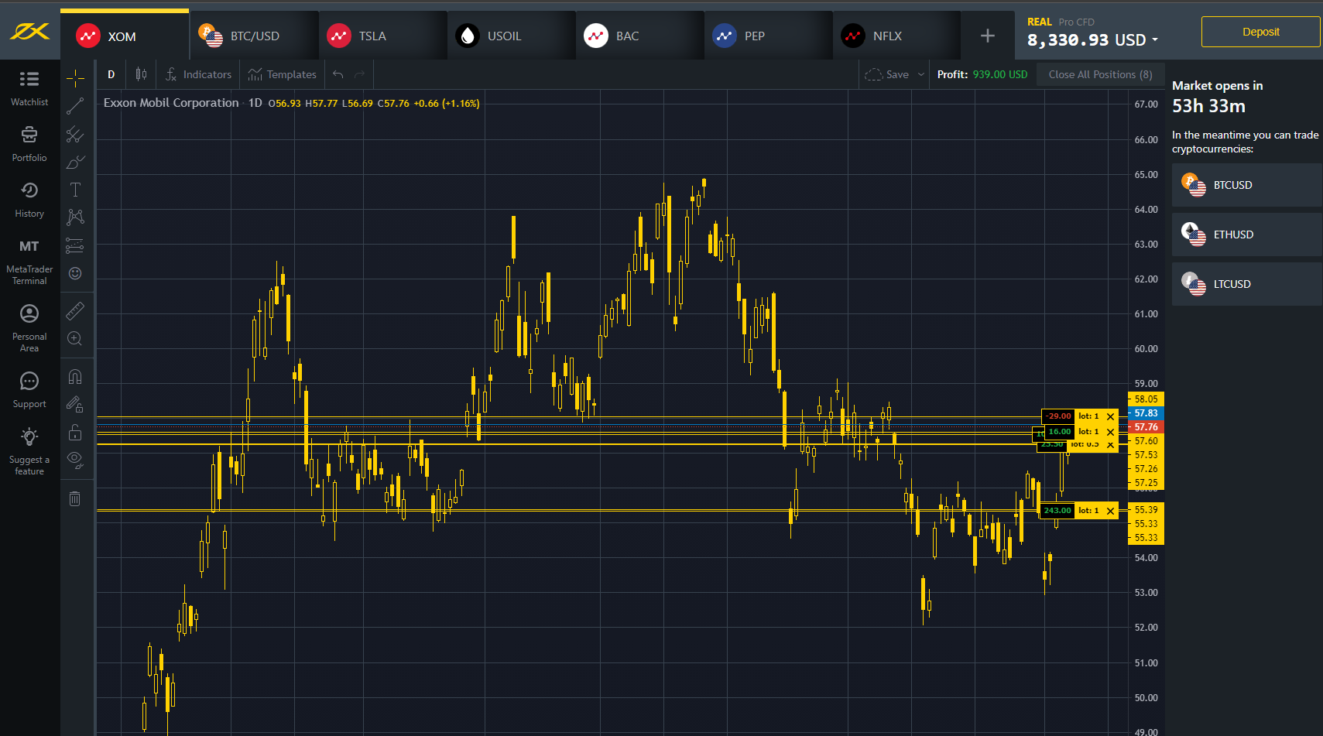The image size is (1323, 736).
Task: Go to Personal Area
Action: 29,328
